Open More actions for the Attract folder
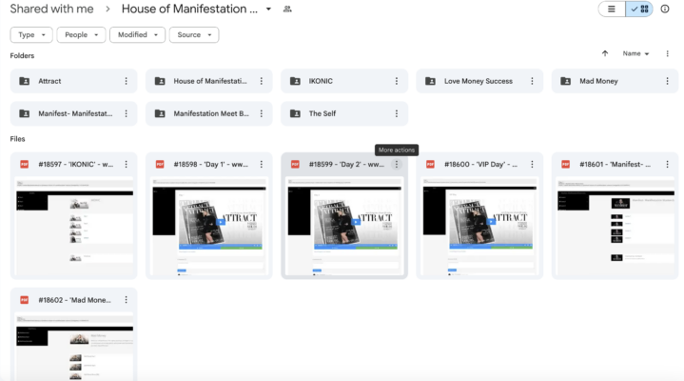 [x=126, y=81]
